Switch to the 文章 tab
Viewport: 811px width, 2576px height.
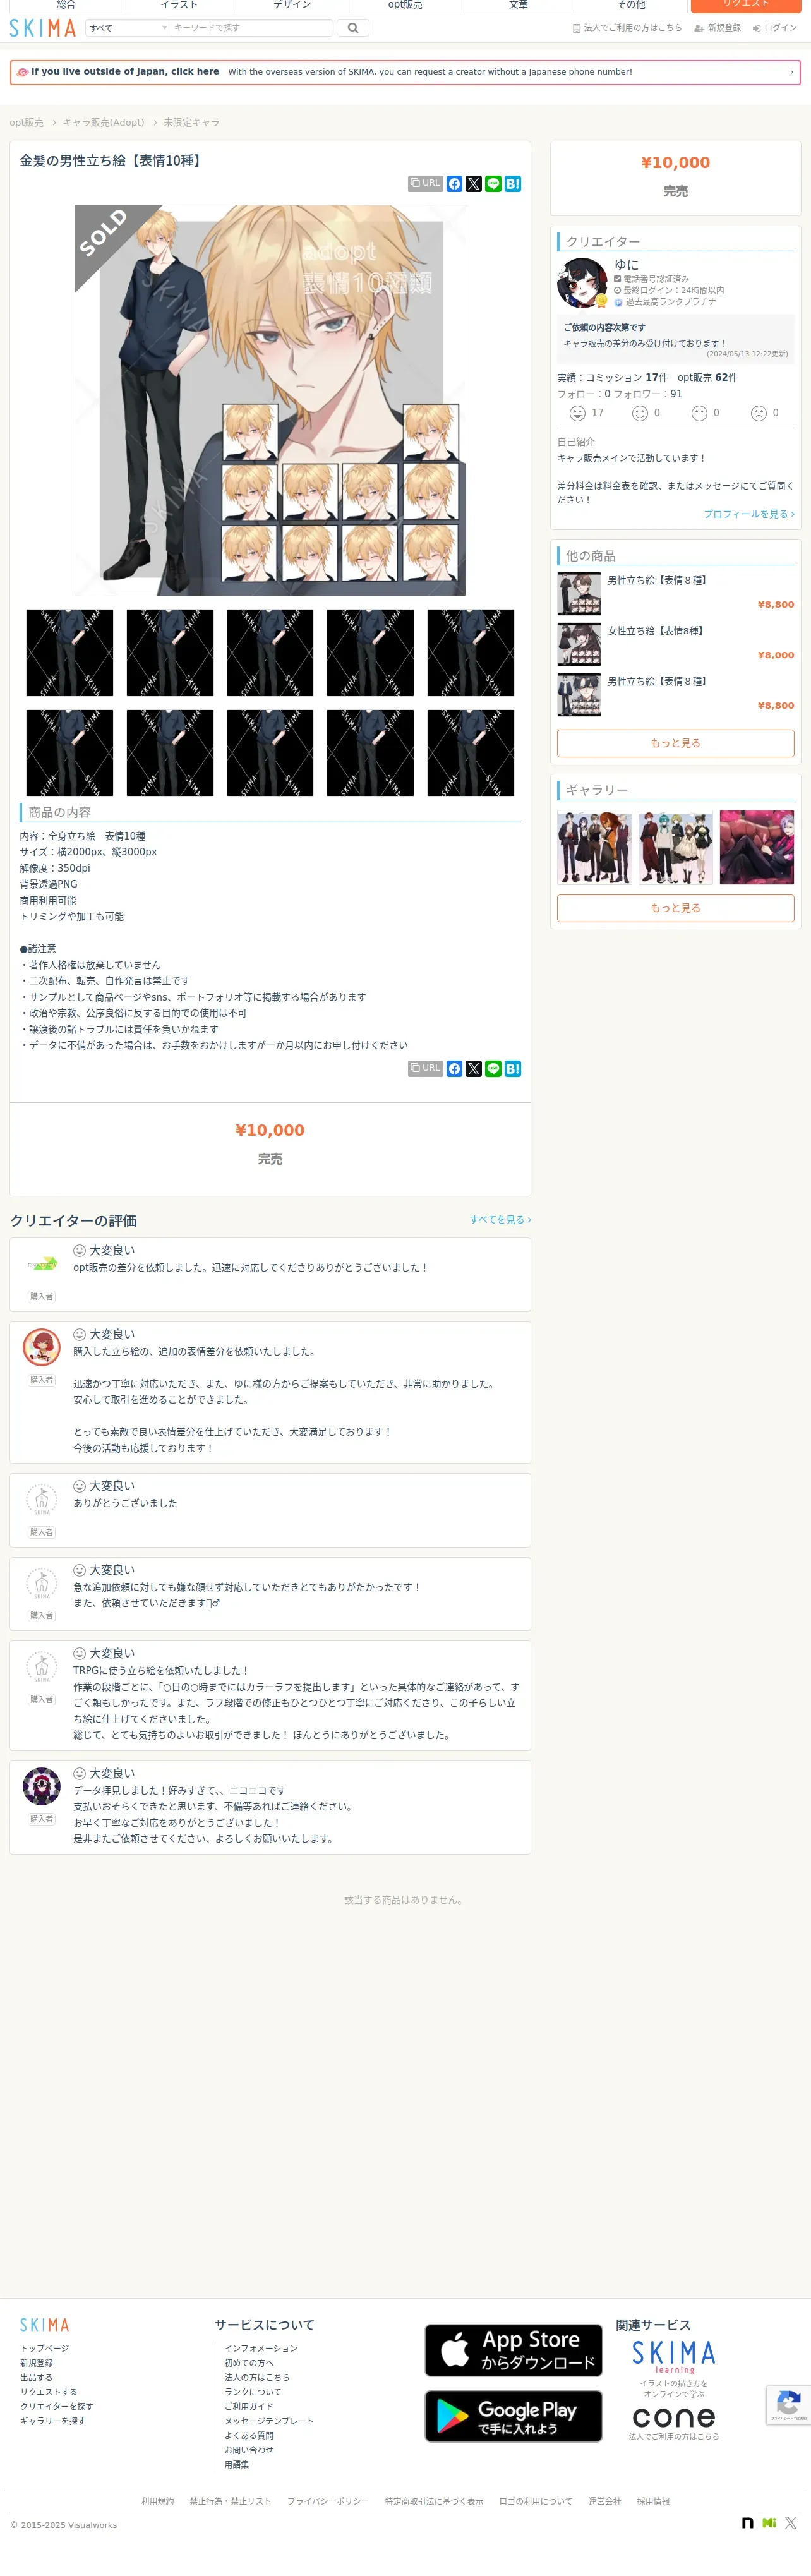coord(518,5)
